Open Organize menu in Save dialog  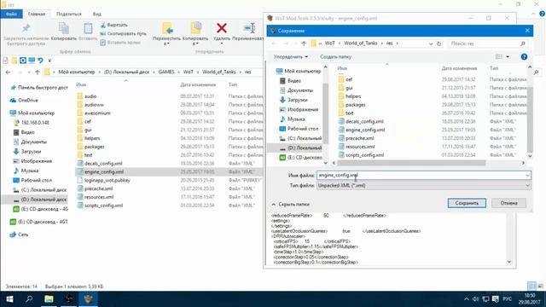point(291,57)
